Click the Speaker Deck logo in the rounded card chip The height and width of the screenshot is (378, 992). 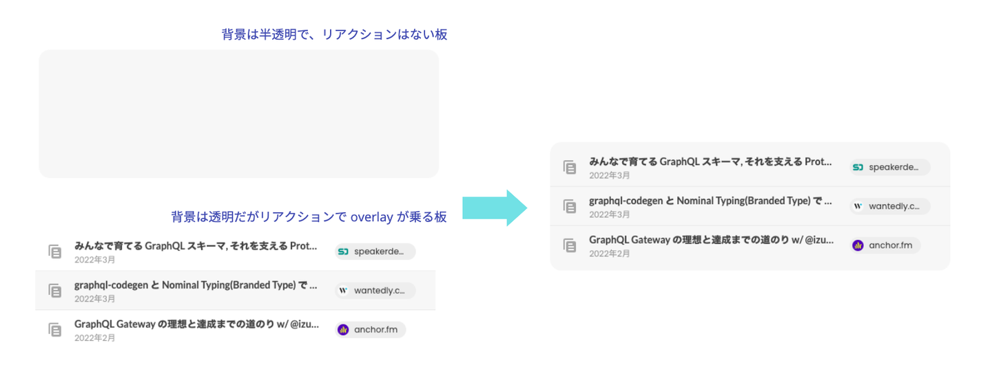pos(858,167)
